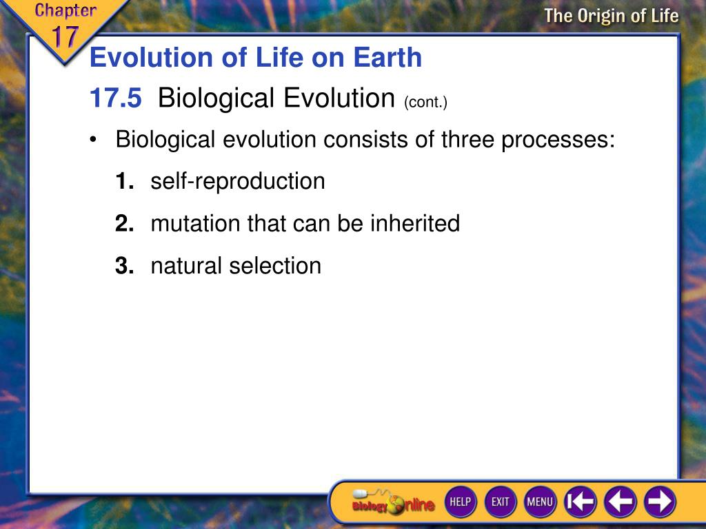
Task: Click the '(cont.)' label
Action: [x=425, y=102]
